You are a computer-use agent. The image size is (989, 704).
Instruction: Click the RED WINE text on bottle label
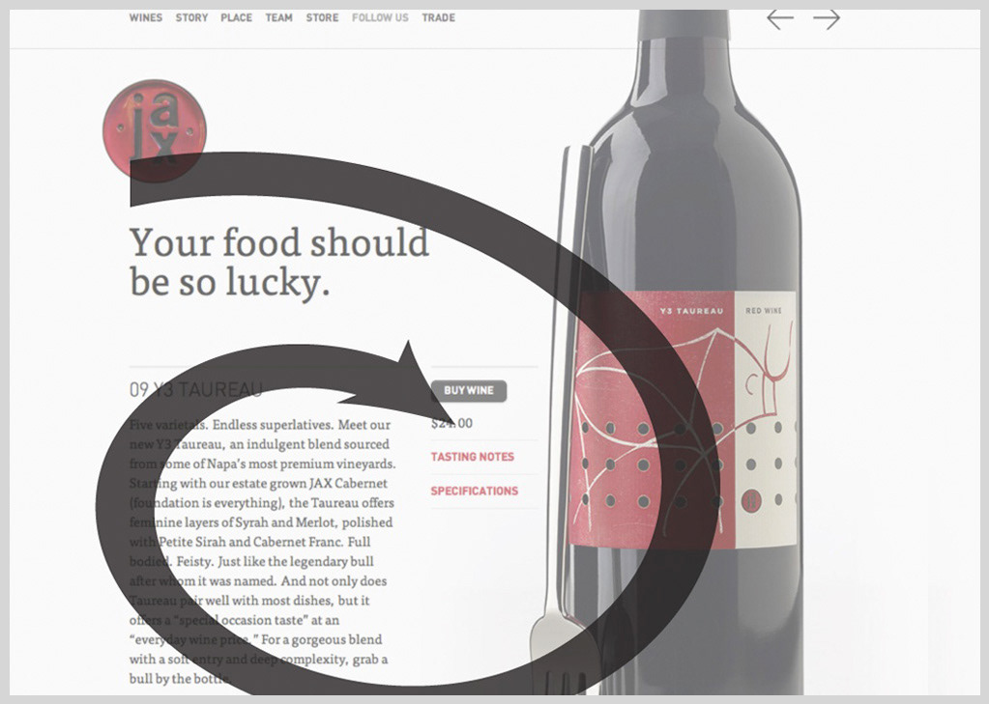click(763, 311)
